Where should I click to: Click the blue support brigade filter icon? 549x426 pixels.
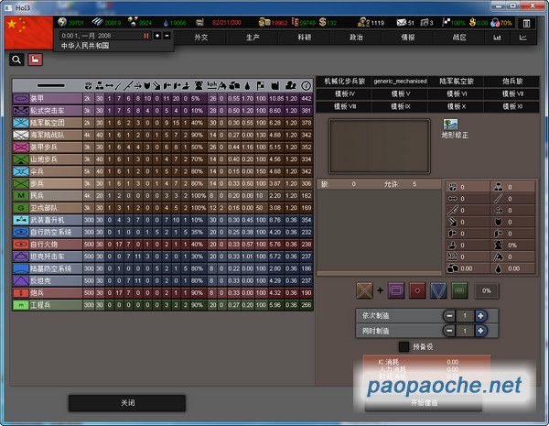438,290
